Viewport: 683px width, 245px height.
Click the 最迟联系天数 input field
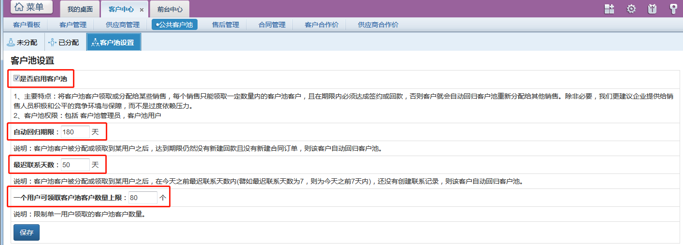75,165
